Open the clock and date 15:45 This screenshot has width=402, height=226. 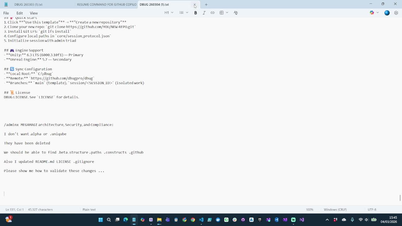tap(389, 220)
